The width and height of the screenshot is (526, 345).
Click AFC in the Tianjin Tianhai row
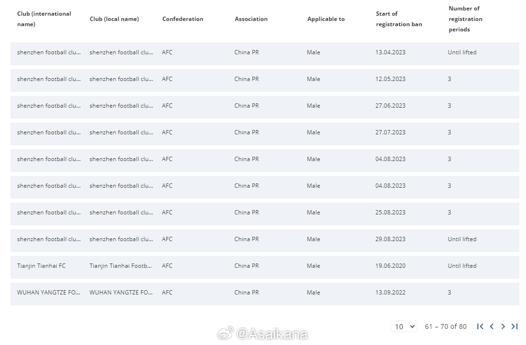click(167, 266)
